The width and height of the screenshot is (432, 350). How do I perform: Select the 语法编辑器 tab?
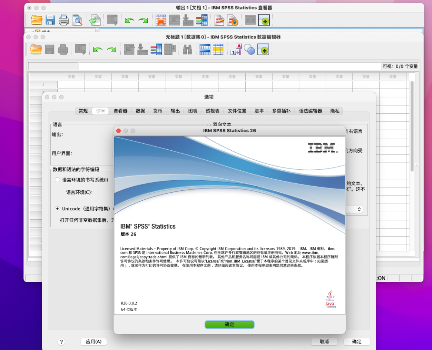[x=310, y=111]
